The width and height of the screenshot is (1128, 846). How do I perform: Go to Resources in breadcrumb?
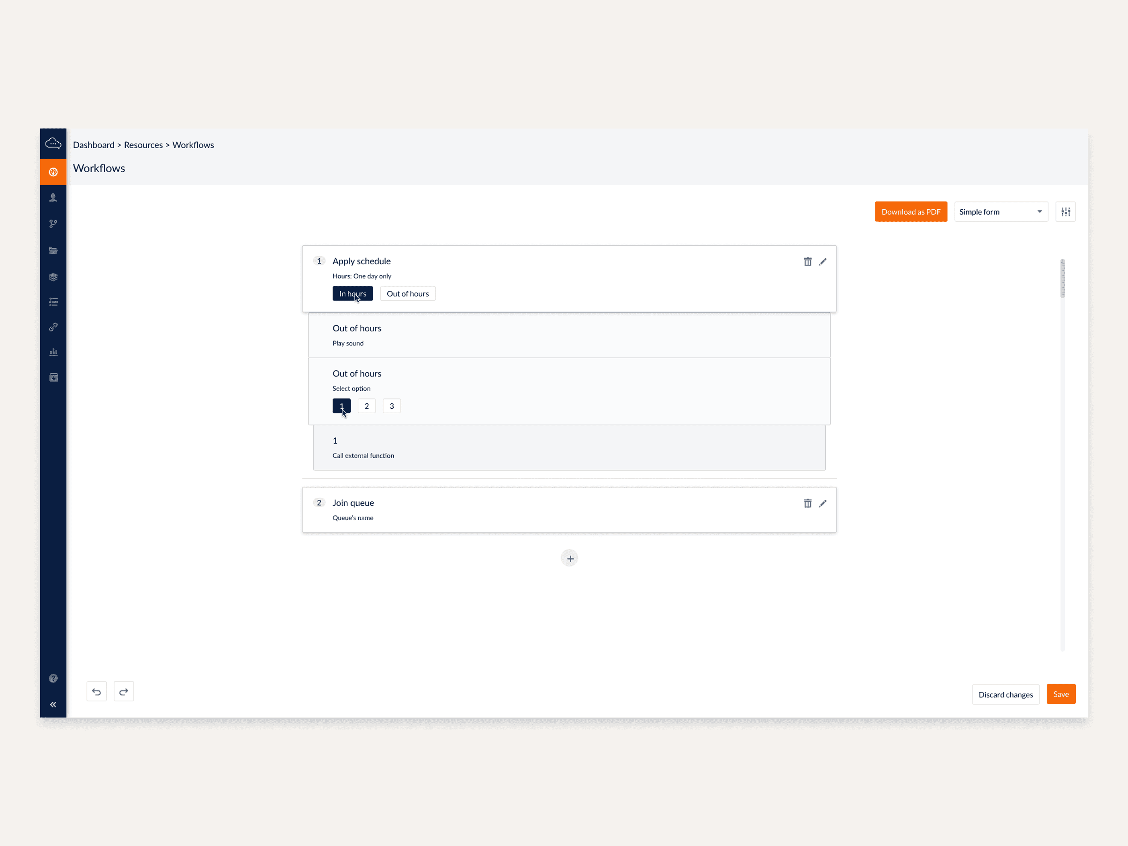(143, 145)
